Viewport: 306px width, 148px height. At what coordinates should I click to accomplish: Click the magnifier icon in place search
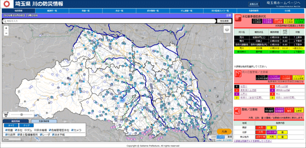[4, 21]
